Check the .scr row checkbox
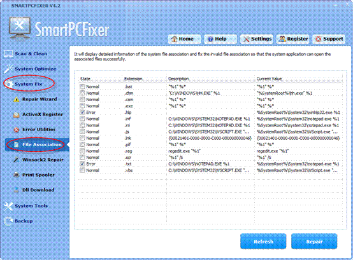353x260 pixels. 82,158
